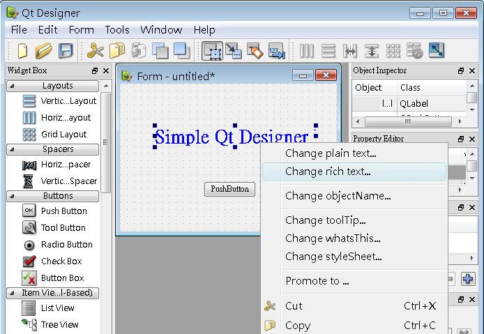This screenshot has height=334, width=484.
Task: Open the Help menu
Action: [x=204, y=30]
